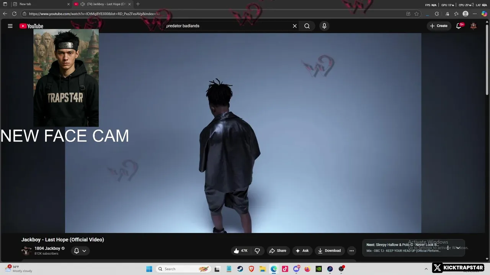Like the video with 47K thumbs-up
The image size is (490, 275).
(241, 251)
